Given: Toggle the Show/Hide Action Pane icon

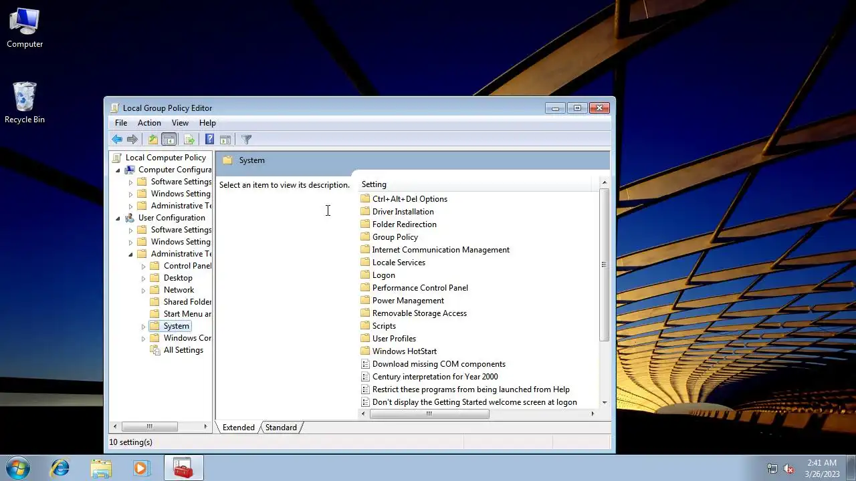Looking at the screenshot, I should (225, 140).
